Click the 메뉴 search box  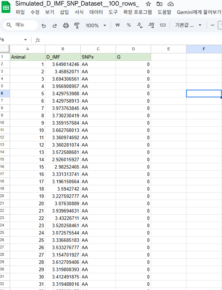pyautogui.click(x=21, y=25)
